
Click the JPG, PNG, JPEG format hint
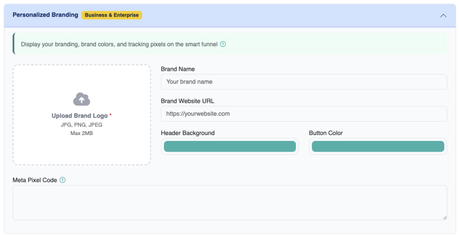point(82,125)
